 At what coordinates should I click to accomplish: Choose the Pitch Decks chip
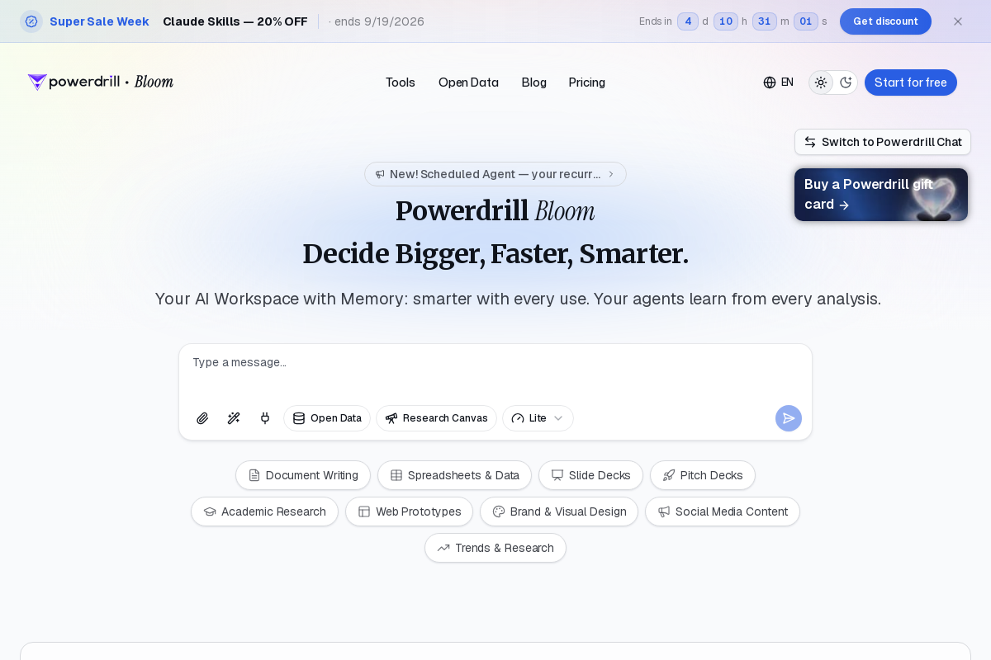pyautogui.click(x=703, y=475)
